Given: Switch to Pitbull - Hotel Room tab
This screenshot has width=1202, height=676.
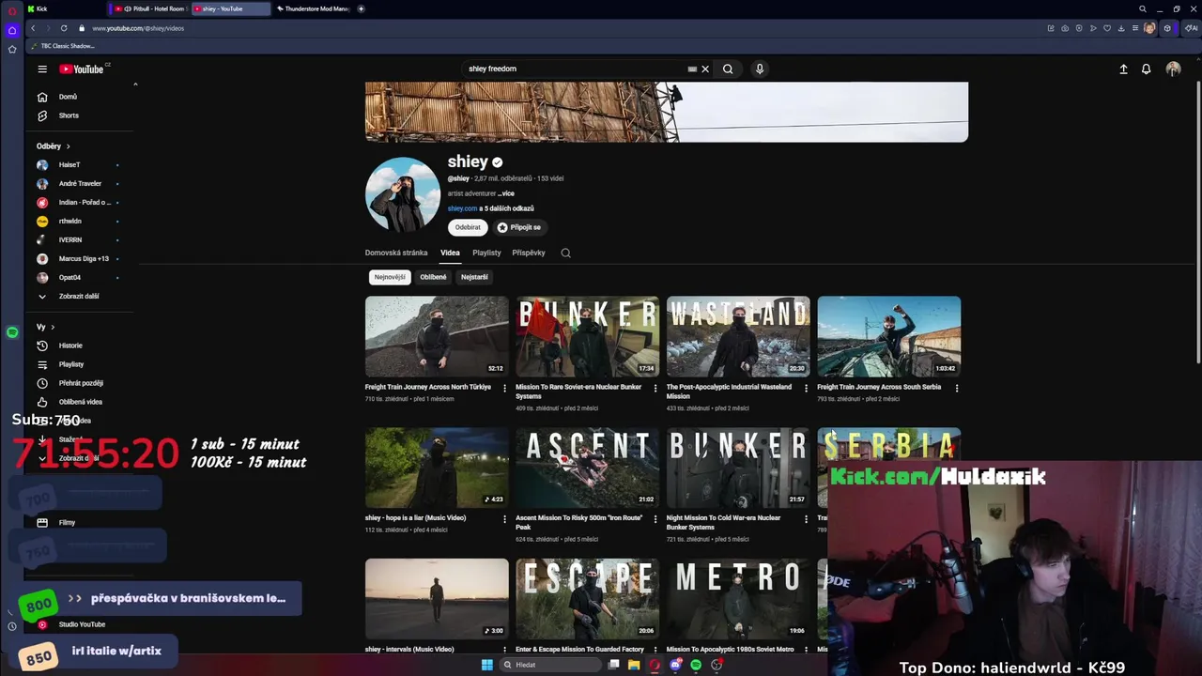Looking at the screenshot, I should (150, 8).
